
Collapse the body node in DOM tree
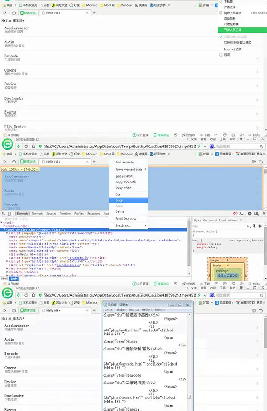pos(4,230)
